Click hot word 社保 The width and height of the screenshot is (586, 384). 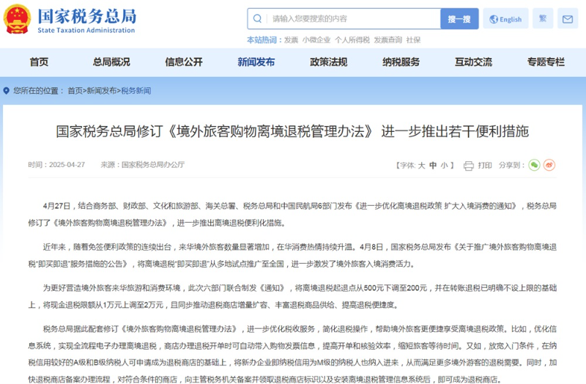(413, 40)
